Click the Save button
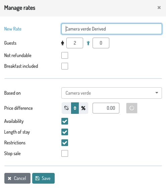Viewport: 166px width, 188px height. pos(43,178)
